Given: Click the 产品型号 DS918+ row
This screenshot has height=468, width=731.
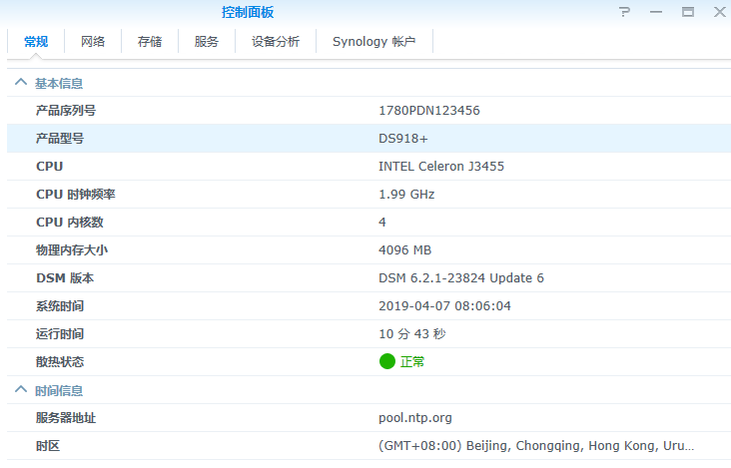Looking at the screenshot, I should click(365, 139).
